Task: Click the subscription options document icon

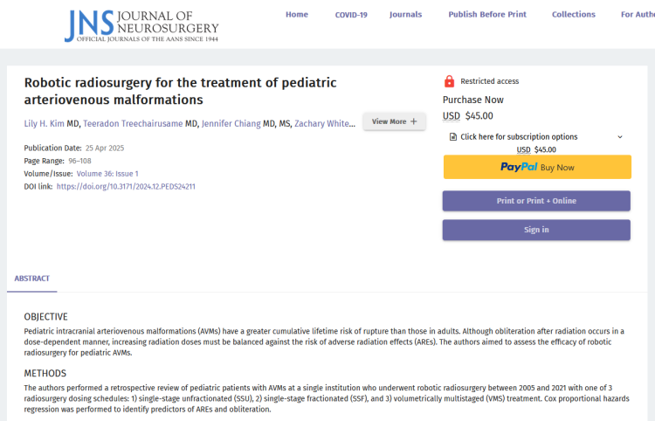Action: tap(453, 137)
